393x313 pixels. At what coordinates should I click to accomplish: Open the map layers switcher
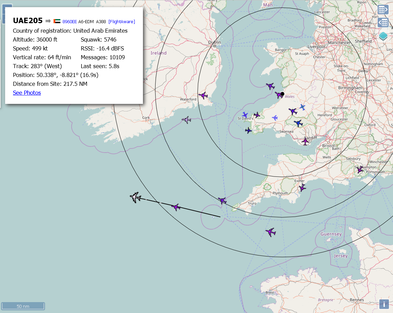pos(383,36)
